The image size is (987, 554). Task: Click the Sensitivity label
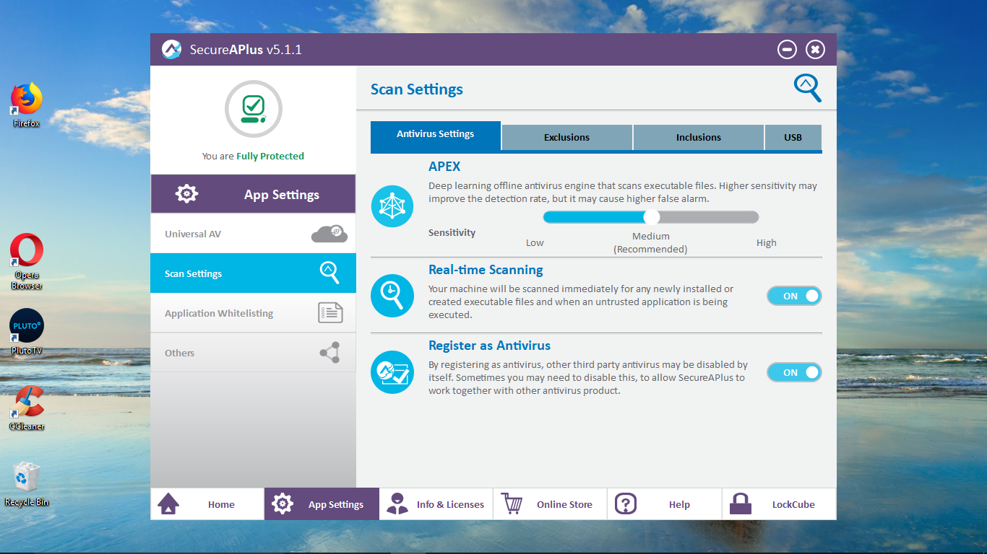pyautogui.click(x=452, y=232)
